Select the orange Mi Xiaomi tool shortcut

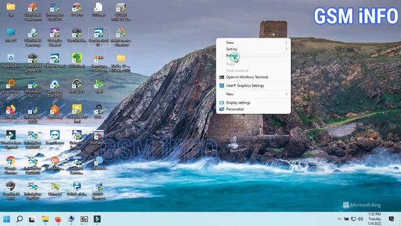click(55, 163)
